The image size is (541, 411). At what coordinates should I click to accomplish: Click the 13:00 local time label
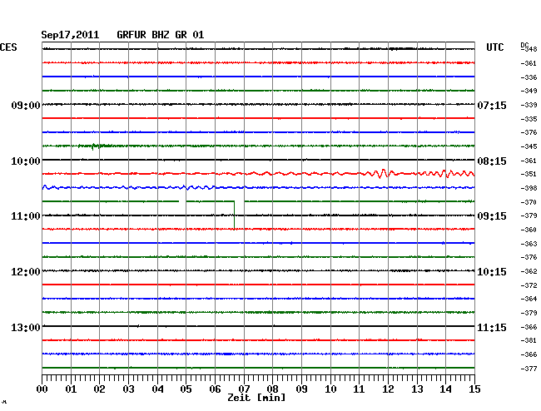(26, 328)
